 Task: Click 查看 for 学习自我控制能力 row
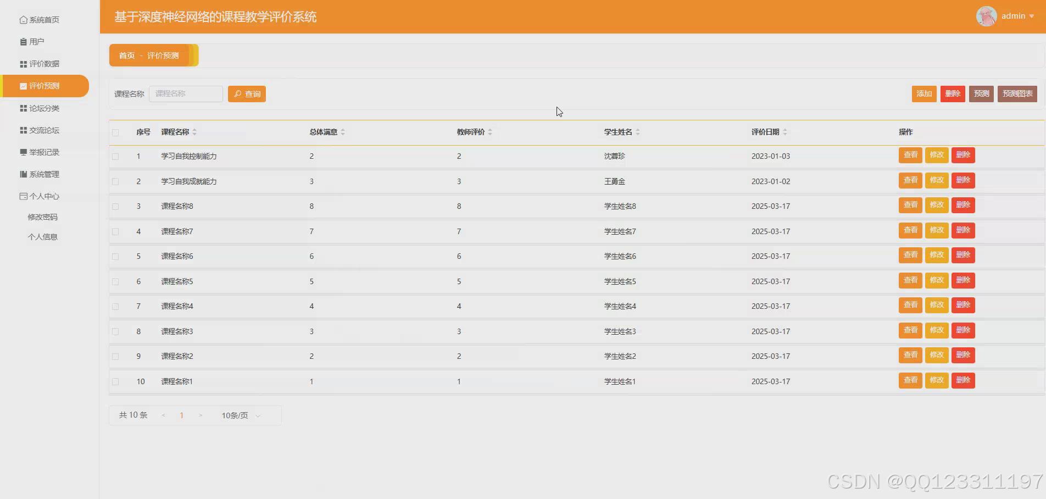(x=910, y=155)
